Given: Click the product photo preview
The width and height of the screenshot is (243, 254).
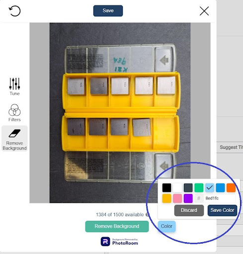Looking at the screenshot, I should click(120, 113).
